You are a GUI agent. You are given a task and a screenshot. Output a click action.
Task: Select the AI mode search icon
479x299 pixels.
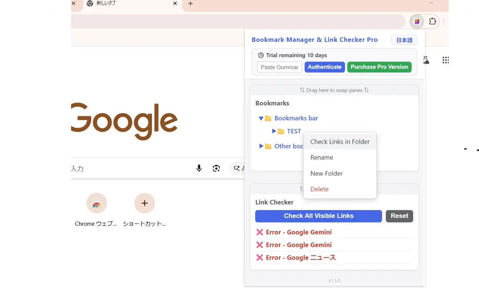tap(236, 168)
